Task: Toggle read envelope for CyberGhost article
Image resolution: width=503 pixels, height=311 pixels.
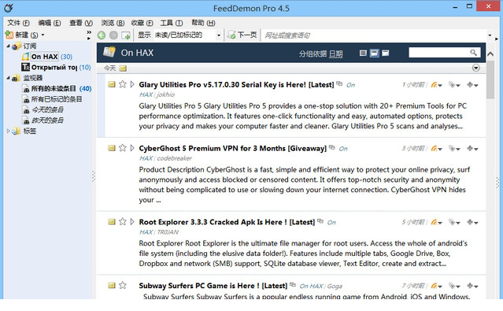Action: tap(112, 148)
